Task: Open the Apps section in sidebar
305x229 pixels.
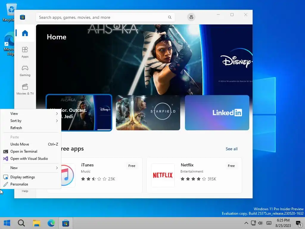Action: pyautogui.click(x=25, y=52)
